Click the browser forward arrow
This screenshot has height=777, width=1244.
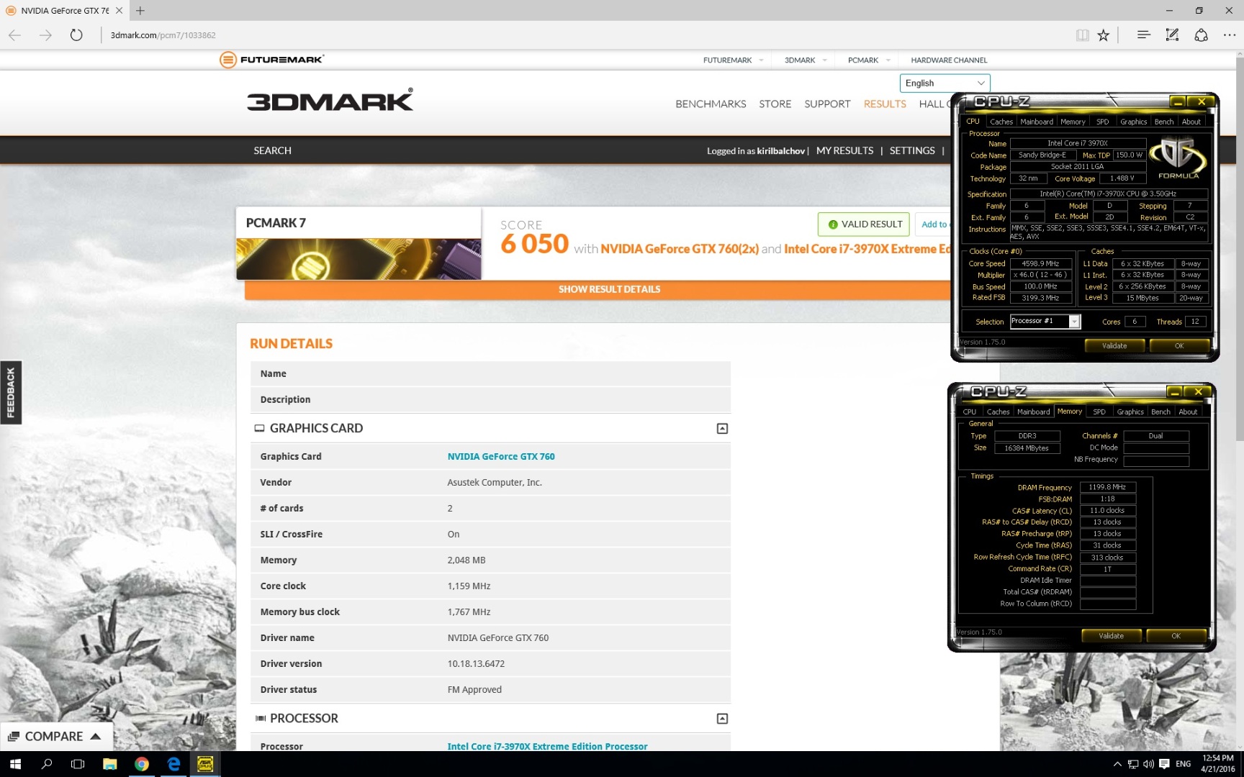tap(45, 35)
